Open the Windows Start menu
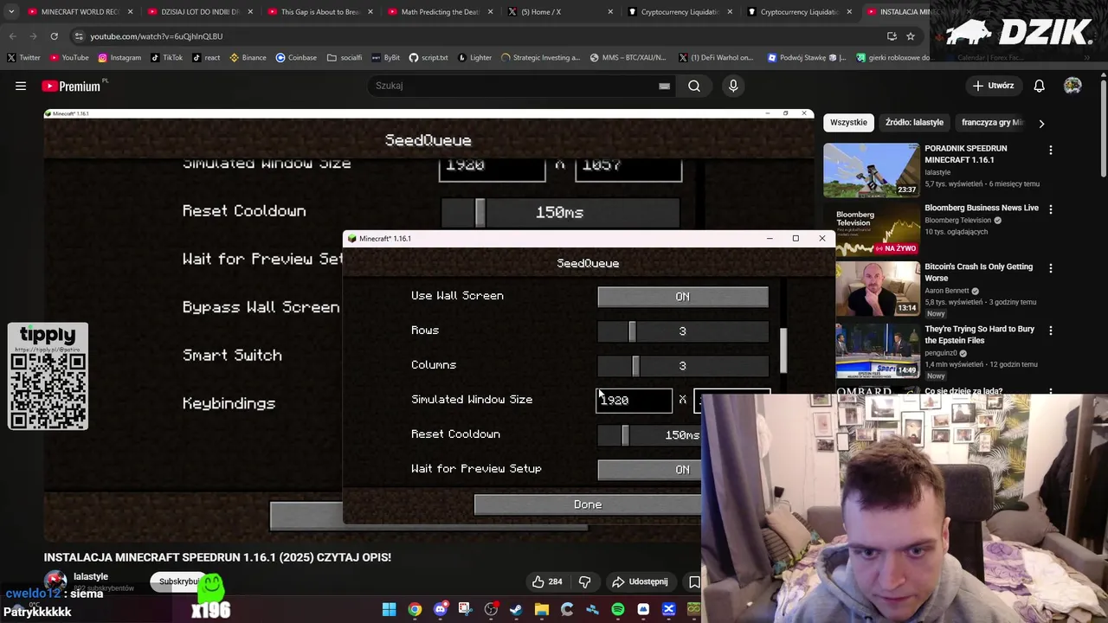Screen dimensions: 1108x623 click(390, 610)
